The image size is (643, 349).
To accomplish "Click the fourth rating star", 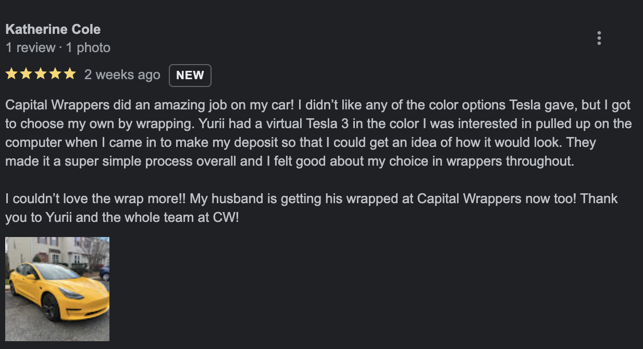I will 55,74.
